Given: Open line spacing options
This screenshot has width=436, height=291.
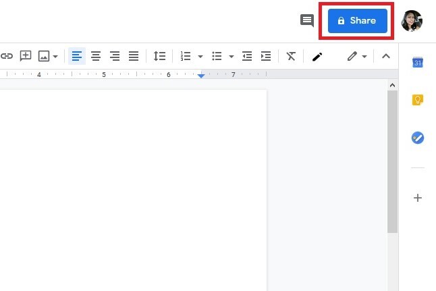Looking at the screenshot, I should 159,56.
